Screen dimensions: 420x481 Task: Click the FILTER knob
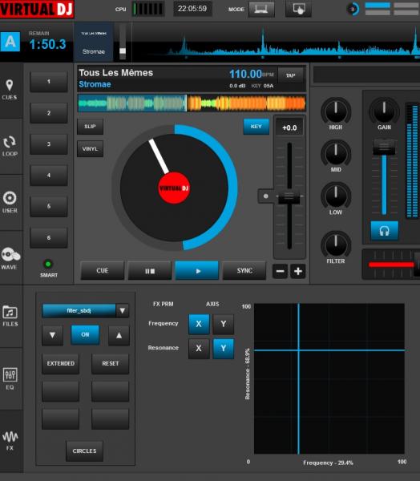(336, 245)
